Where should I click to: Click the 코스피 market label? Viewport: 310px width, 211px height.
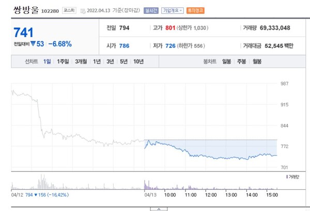click(x=69, y=10)
